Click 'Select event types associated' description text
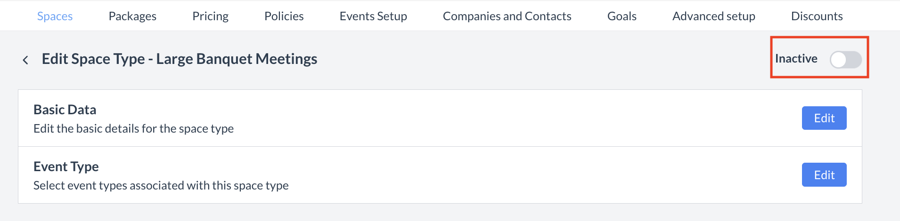 [x=161, y=185]
